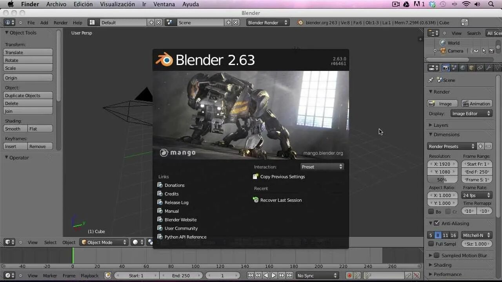Toggle fullscreen icon in Info header
The width and height of the screenshot is (502, 282).
click(465, 23)
